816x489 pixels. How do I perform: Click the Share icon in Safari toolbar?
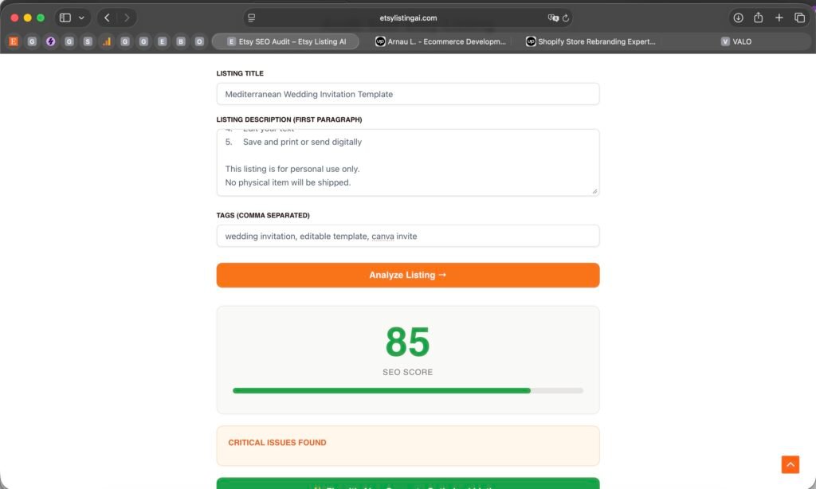pyautogui.click(x=759, y=18)
